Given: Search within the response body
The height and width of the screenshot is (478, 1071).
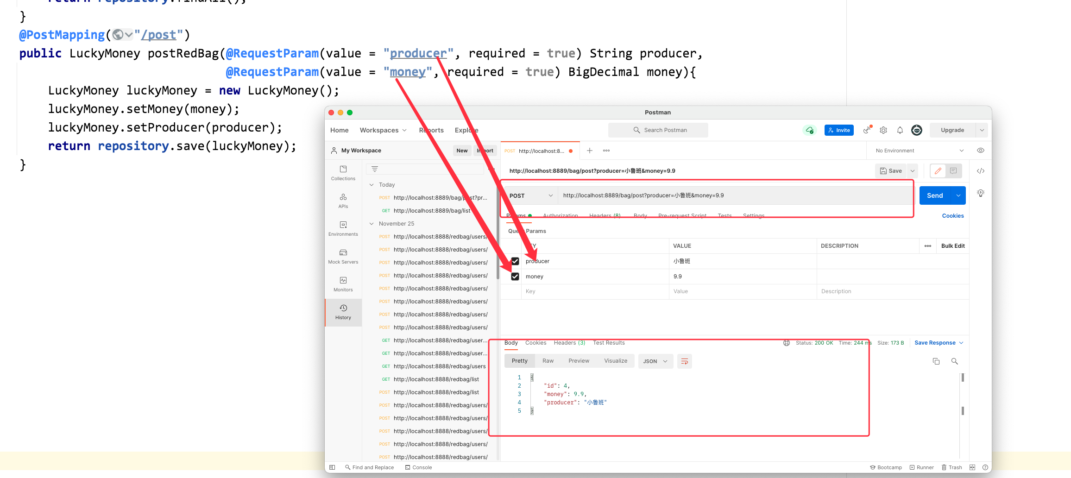Looking at the screenshot, I should [x=955, y=361].
